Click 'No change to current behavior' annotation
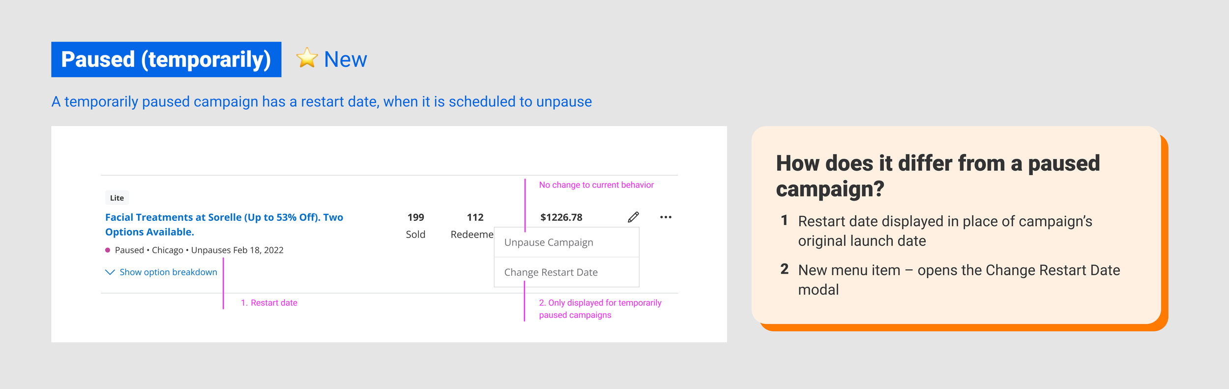The height and width of the screenshot is (389, 1229). (x=596, y=185)
